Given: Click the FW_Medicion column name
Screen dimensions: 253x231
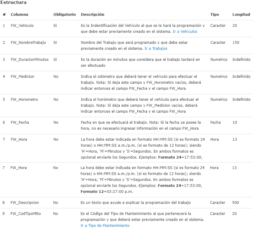Looking at the screenshot, I should [22, 76].
